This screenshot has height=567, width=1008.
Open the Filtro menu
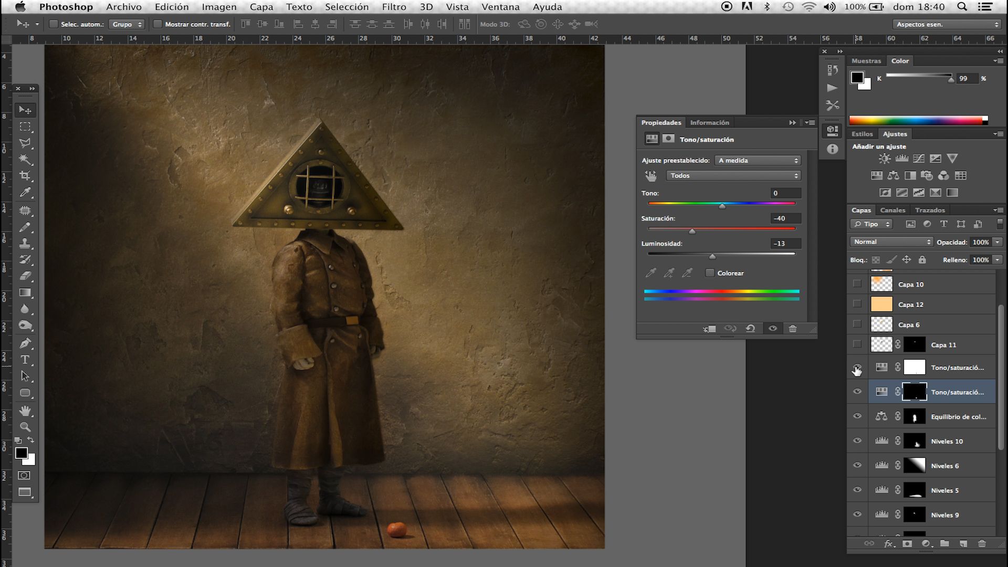coord(394,7)
